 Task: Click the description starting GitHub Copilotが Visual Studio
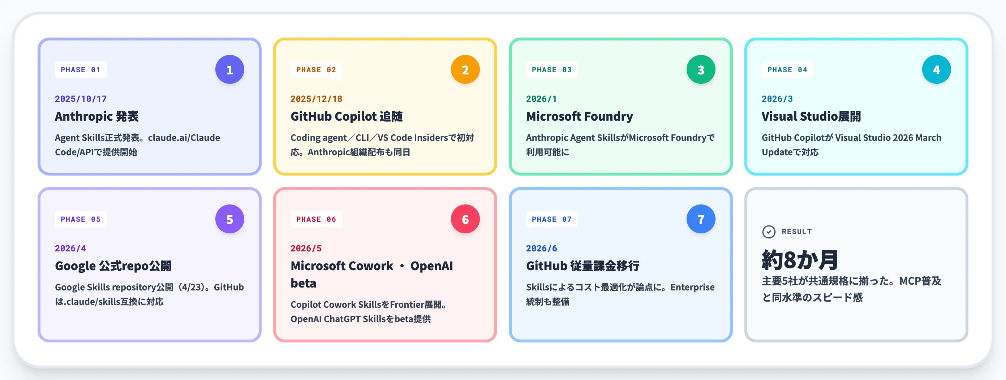(851, 145)
